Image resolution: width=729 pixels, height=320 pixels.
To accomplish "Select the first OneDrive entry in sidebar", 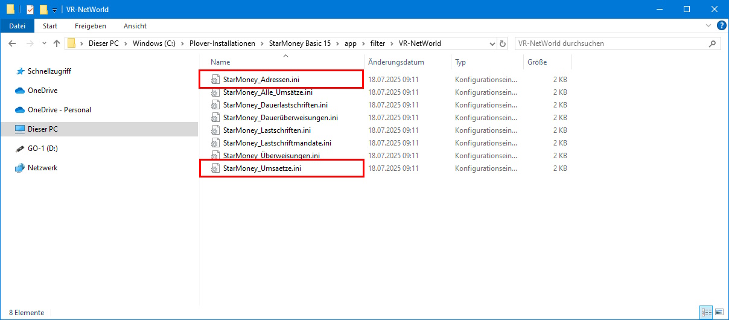I will pos(42,90).
